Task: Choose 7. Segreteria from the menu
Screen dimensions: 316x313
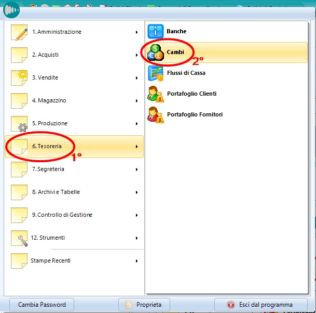Action: [48, 169]
